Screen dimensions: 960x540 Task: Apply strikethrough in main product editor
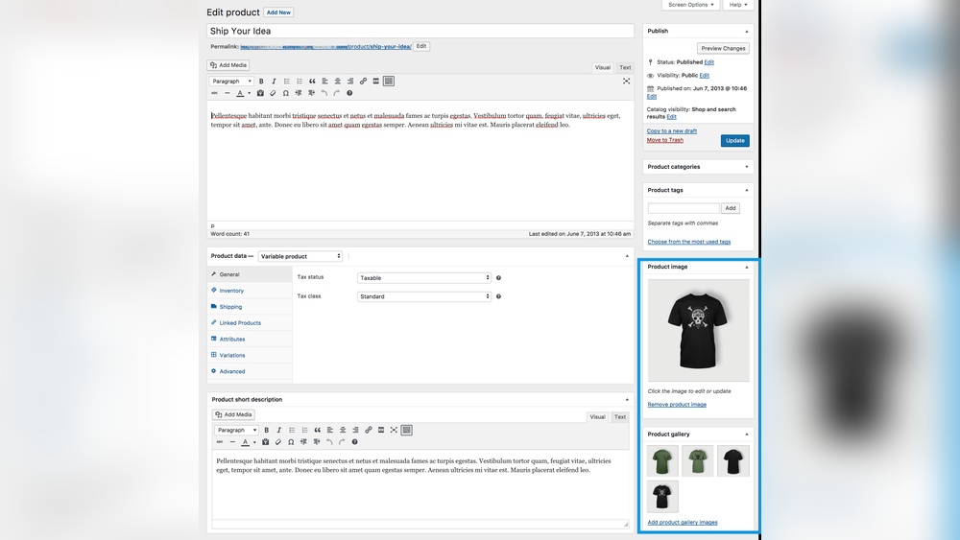coord(214,94)
